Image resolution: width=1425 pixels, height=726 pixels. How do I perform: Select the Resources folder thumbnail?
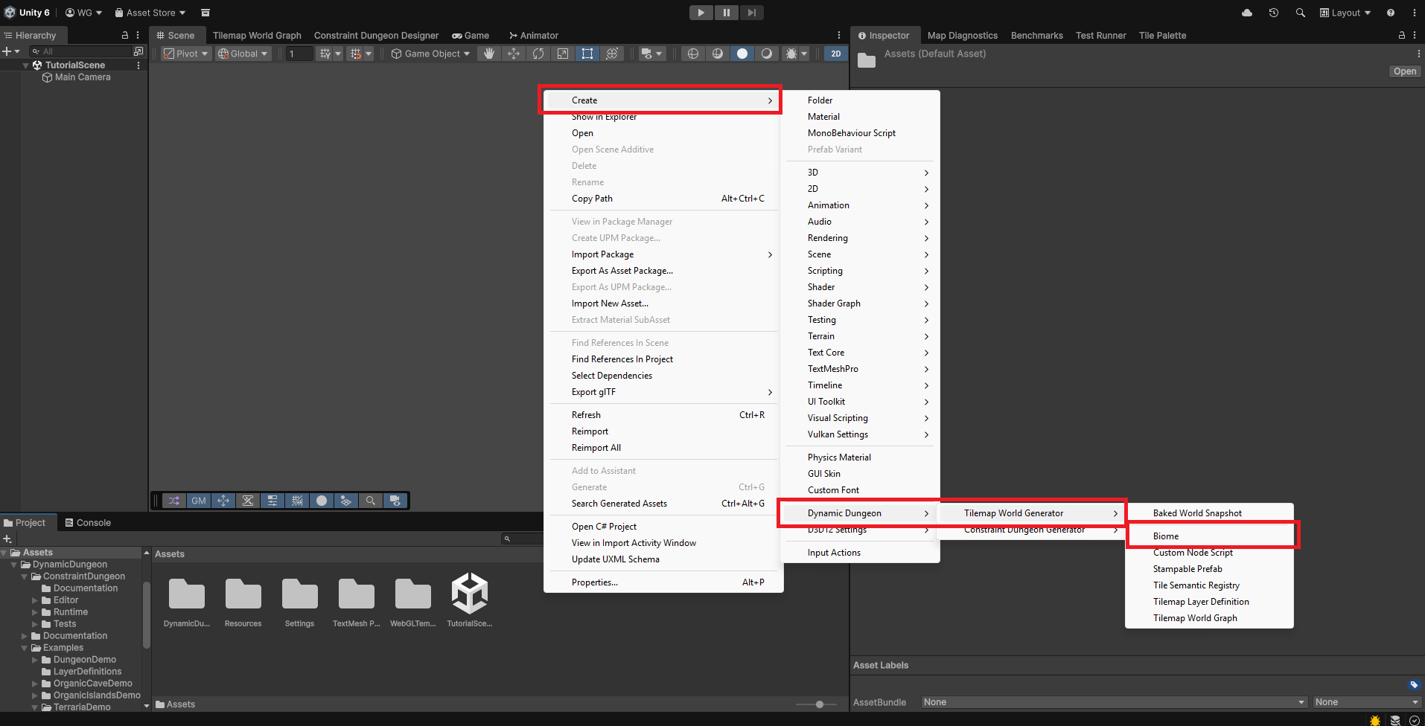(243, 602)
